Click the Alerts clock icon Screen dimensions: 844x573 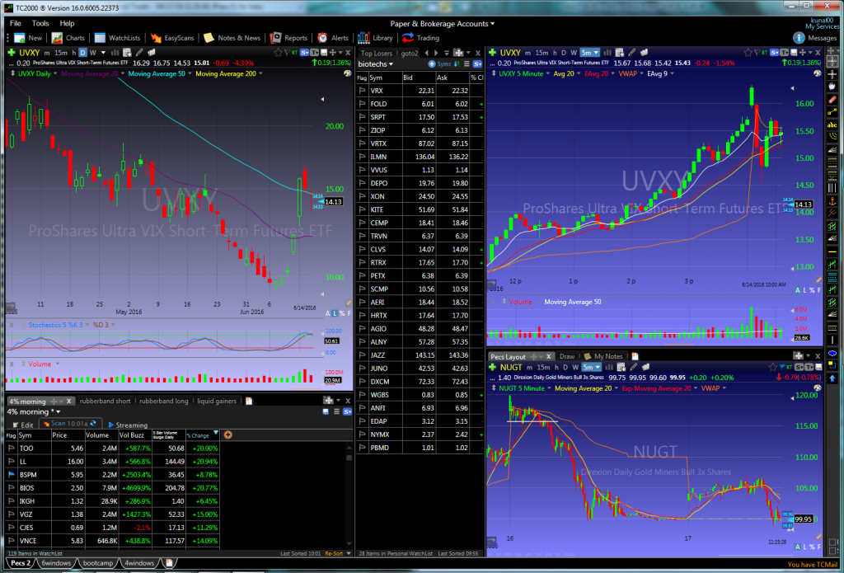[323, 38]
